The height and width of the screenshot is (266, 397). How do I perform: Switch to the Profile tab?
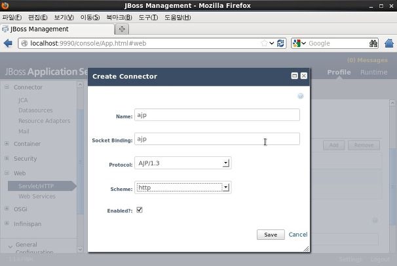(339, 73)
